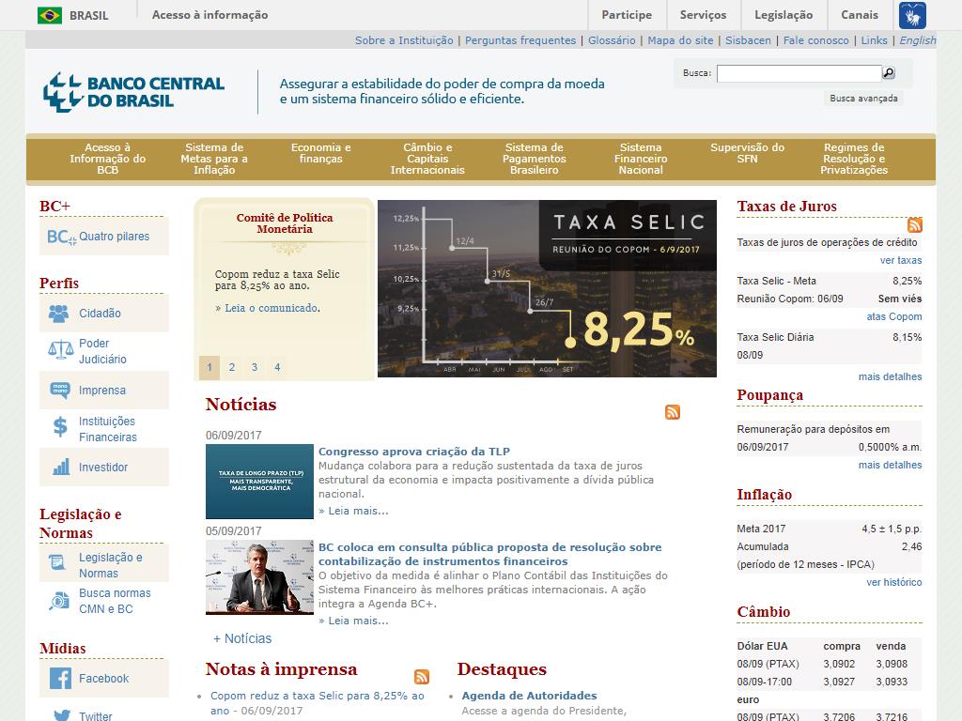Screen dimensions: 962x721
Task: Open the ver histórico inflation link
Action: coord(894,582)
